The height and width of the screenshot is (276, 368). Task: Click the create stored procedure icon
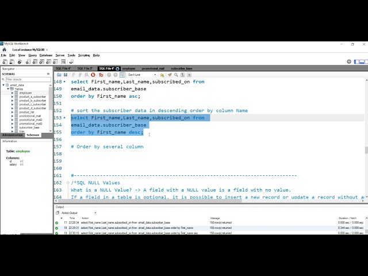pos(48,62)
